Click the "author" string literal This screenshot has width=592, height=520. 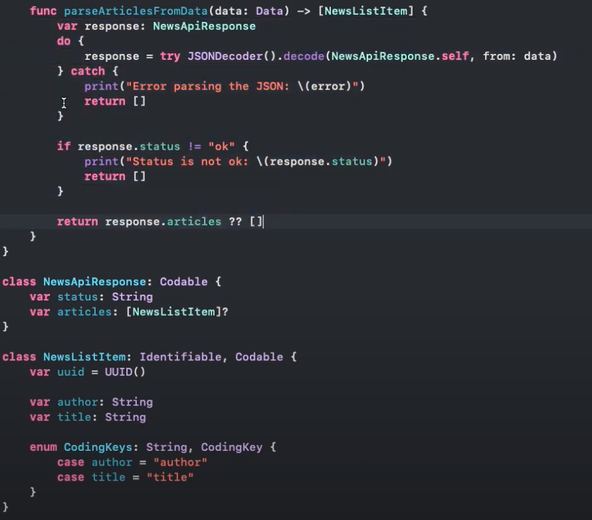tap(180, 462)
